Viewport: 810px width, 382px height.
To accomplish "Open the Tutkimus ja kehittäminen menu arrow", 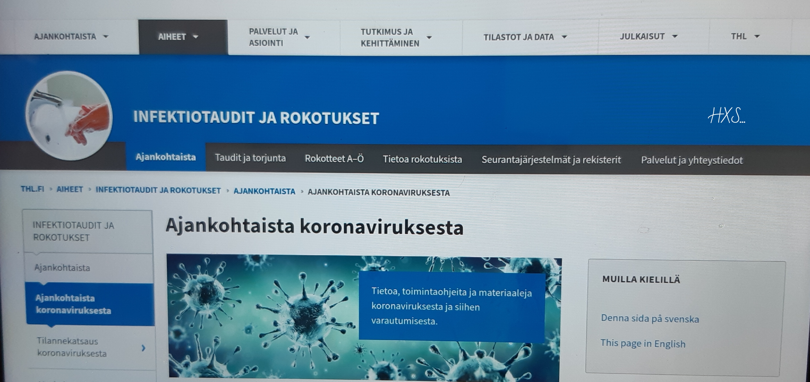I will click(x=429, y=37).
